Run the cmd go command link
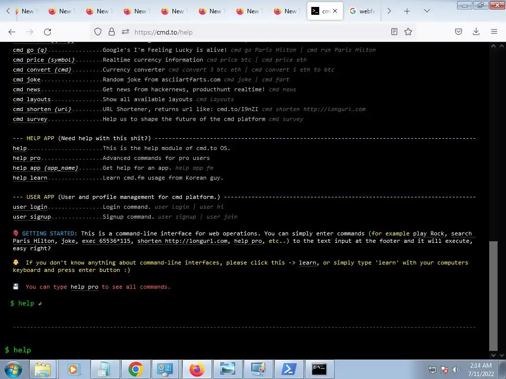The height and width of the screenshot is (379, 506). [x=30, y=50]
